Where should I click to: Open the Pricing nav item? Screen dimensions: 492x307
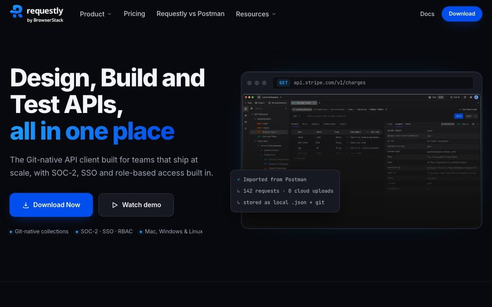134,14
